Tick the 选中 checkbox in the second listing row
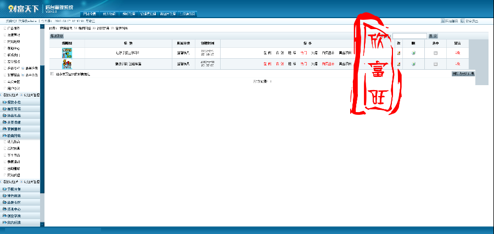Image resolution: width=494 pixels, height=234 pixels. coord(435,64)
